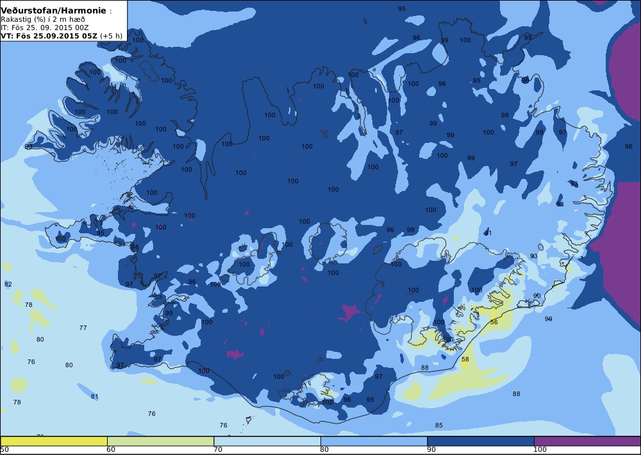Click the humidity value 56 in the yellow area

pos(494,322)
